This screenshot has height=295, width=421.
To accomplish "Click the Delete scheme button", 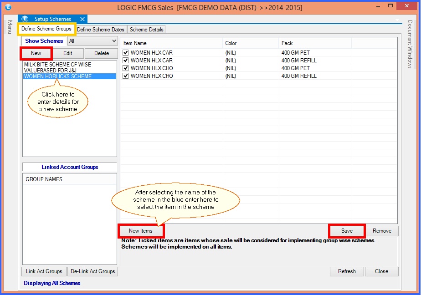I will click(102, 53).
